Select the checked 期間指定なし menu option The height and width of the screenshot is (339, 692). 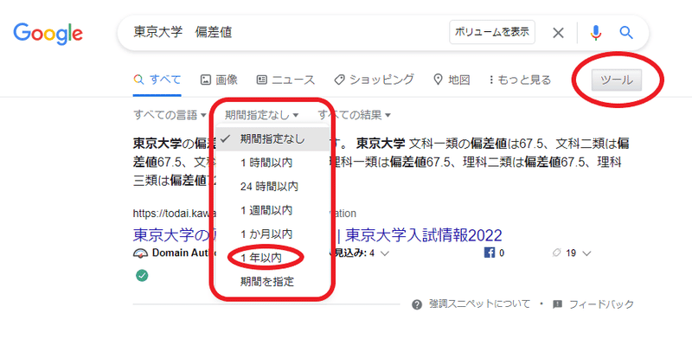[273, 139]
